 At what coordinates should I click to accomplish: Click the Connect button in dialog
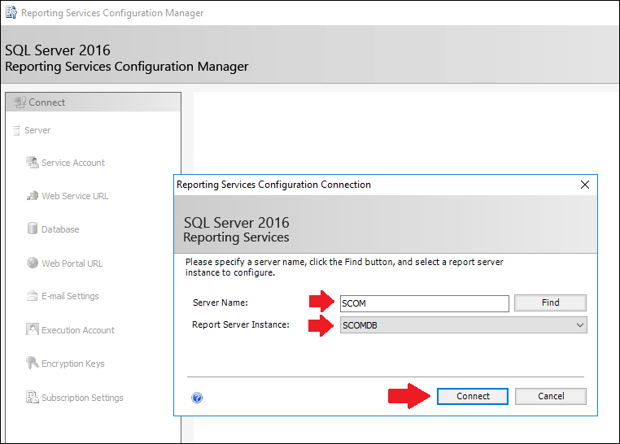(473, 396)
